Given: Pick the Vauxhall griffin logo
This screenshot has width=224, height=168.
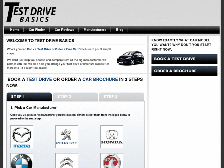Looking at the screenshot, I should click(112, 160).
